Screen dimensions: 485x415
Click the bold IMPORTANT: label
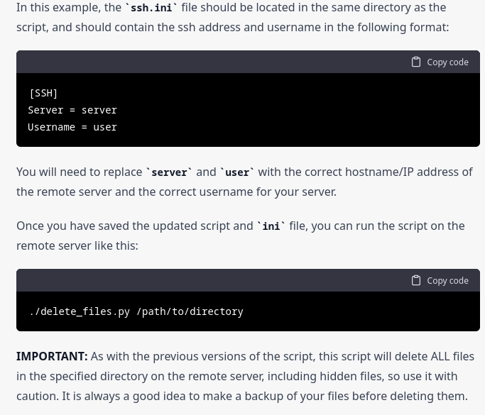pos(52,356)
